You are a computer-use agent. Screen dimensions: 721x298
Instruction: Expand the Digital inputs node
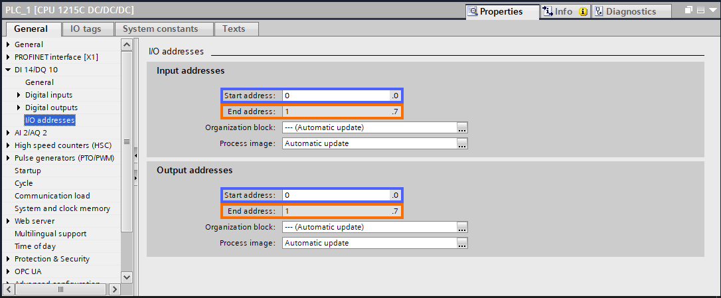point(19,95)
